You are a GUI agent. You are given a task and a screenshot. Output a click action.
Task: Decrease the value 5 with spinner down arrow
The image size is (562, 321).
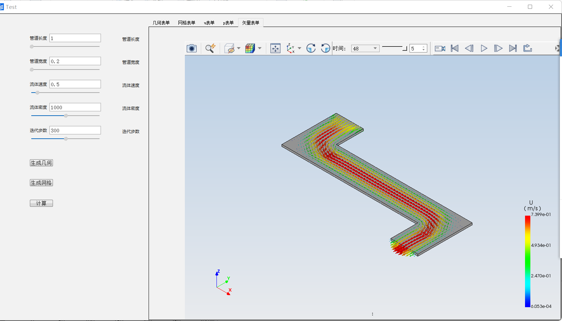(x=424, y=50)
